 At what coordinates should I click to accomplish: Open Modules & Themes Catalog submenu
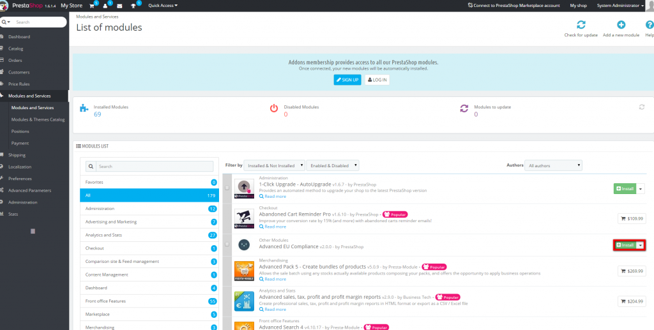(x=38, y=119)
